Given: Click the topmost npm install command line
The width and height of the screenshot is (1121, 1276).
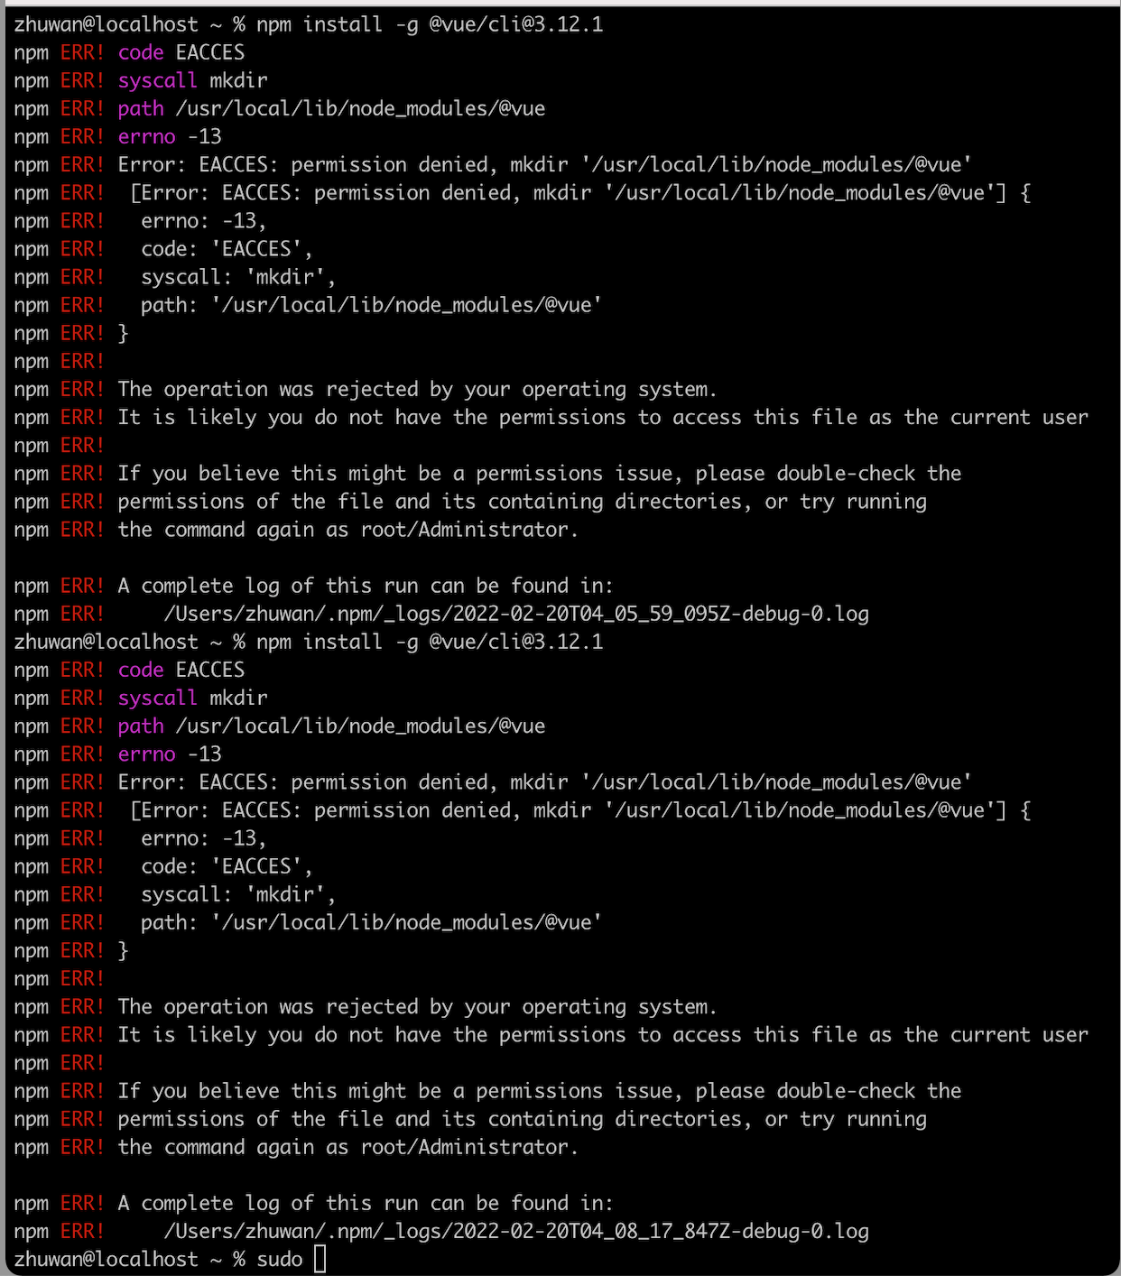Looking at the screenshot, I should click(x=430, y=24).
